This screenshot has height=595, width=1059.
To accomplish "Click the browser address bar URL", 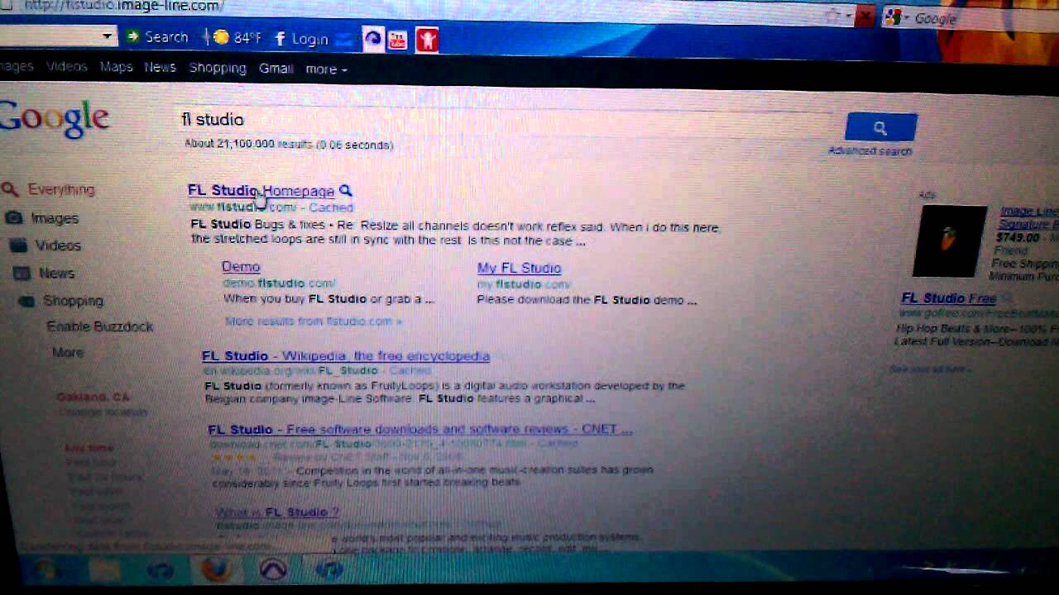I will click(124, 6).
